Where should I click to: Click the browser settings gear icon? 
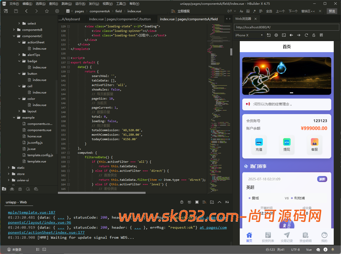coord(276,35)
